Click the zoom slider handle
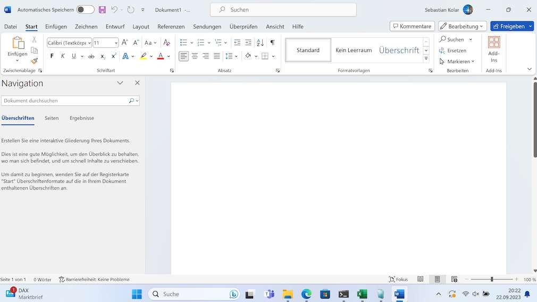The width and height of the screenshot is (537, 302). point(492,279)
